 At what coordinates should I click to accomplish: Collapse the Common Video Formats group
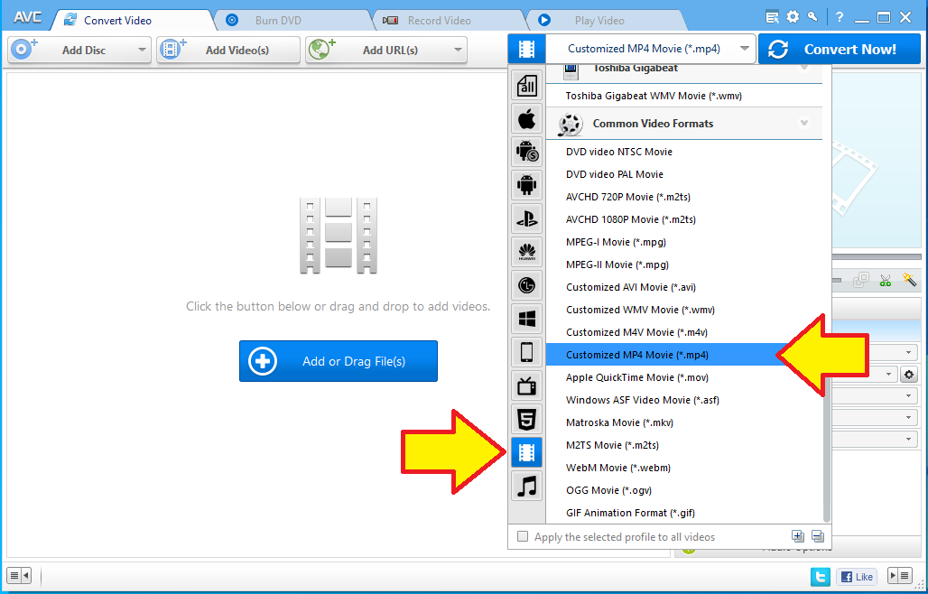click(x=803, y=123)
